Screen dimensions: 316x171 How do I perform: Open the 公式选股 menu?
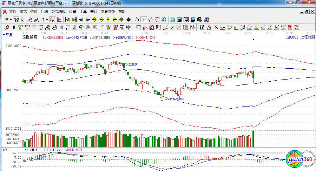click(58, 12)
